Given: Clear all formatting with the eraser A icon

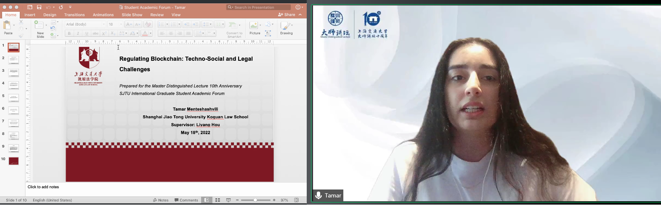Looking at the screenshot, I should pos(148,24).
